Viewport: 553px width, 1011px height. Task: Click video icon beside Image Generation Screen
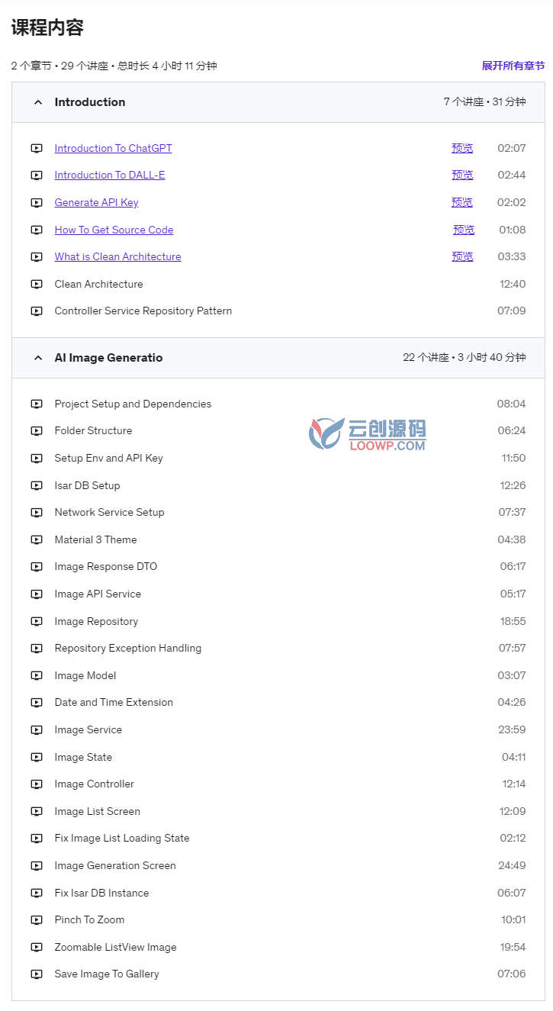37,866
